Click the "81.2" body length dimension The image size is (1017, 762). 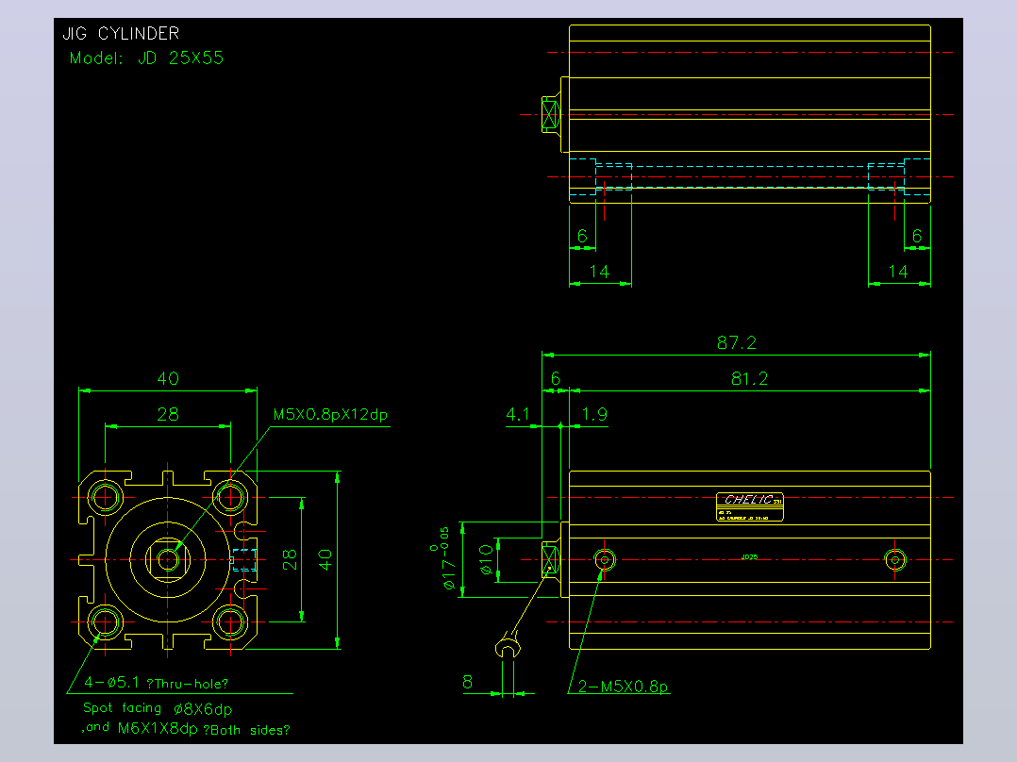coord(749,379)
